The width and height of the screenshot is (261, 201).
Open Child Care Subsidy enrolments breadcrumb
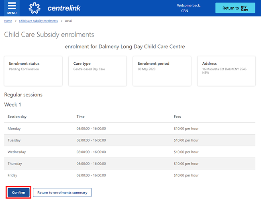pyautogui.click(x=38, y=21)
